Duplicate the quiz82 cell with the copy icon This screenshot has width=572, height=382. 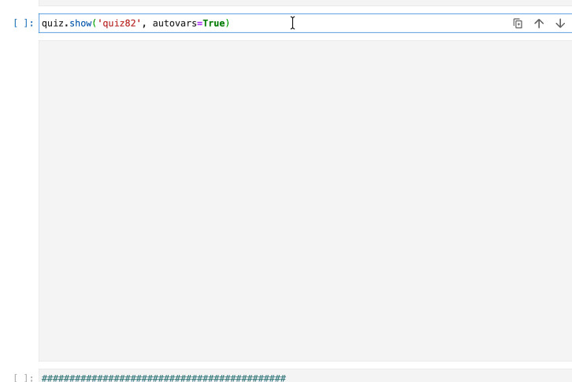[x=518, y=24]
